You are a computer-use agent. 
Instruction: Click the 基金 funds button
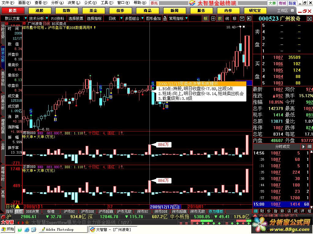pyautogui.click(x=94, y=11)
